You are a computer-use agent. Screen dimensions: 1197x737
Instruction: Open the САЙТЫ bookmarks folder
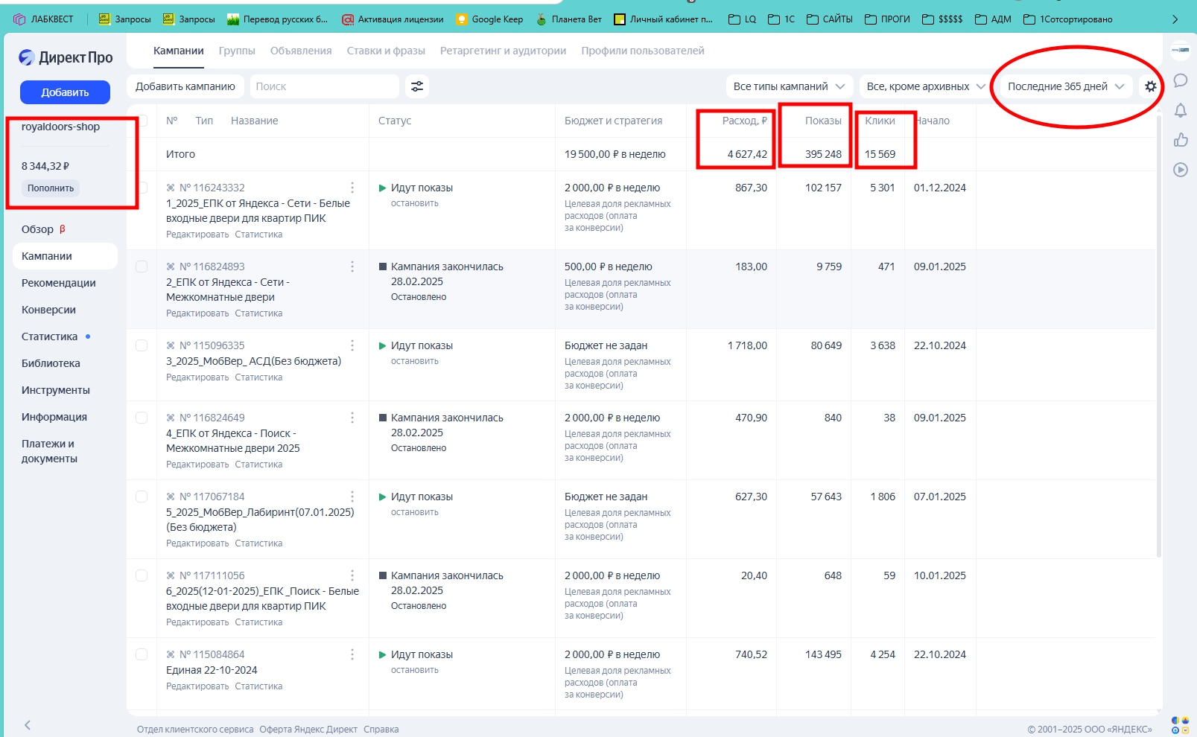[x=830, y=19]
